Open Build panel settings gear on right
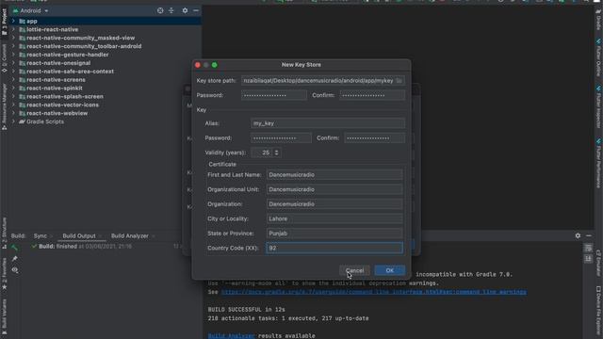The height and width of the screenshot is (339, 603). (x=578, y=235)
